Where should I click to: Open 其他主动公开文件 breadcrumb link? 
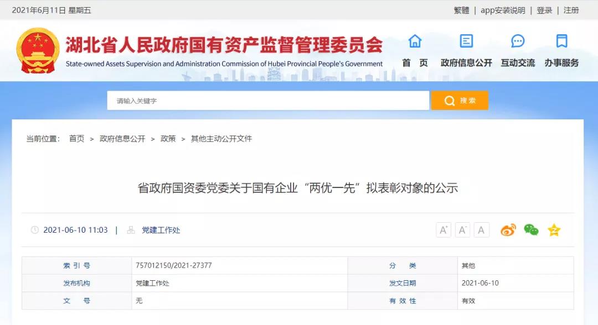(x=221, y=139)
